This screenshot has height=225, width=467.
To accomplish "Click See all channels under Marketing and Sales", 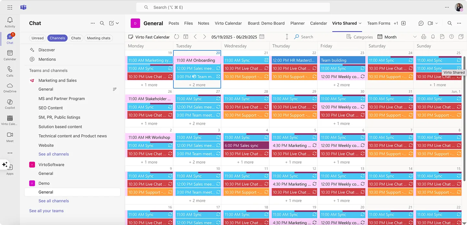I will (54, 154).
